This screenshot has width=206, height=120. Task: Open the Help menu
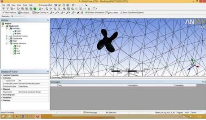point(31,5)
